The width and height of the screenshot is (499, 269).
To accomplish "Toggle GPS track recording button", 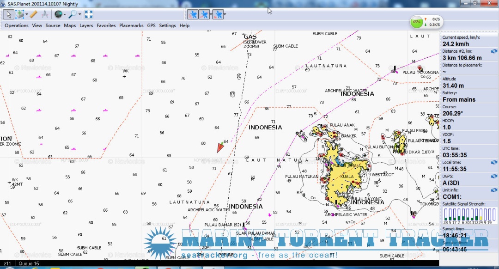I will point(204,14).
